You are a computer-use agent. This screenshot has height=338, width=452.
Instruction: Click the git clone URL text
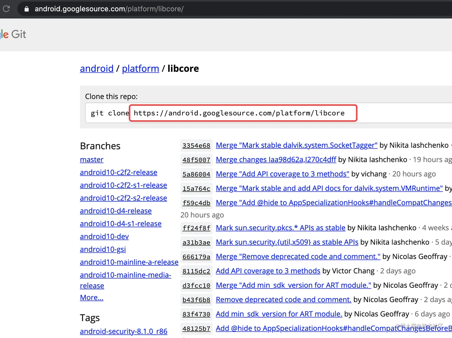(239, 113)
